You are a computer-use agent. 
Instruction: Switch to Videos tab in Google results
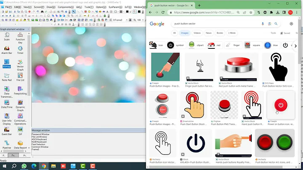[197, 33]
